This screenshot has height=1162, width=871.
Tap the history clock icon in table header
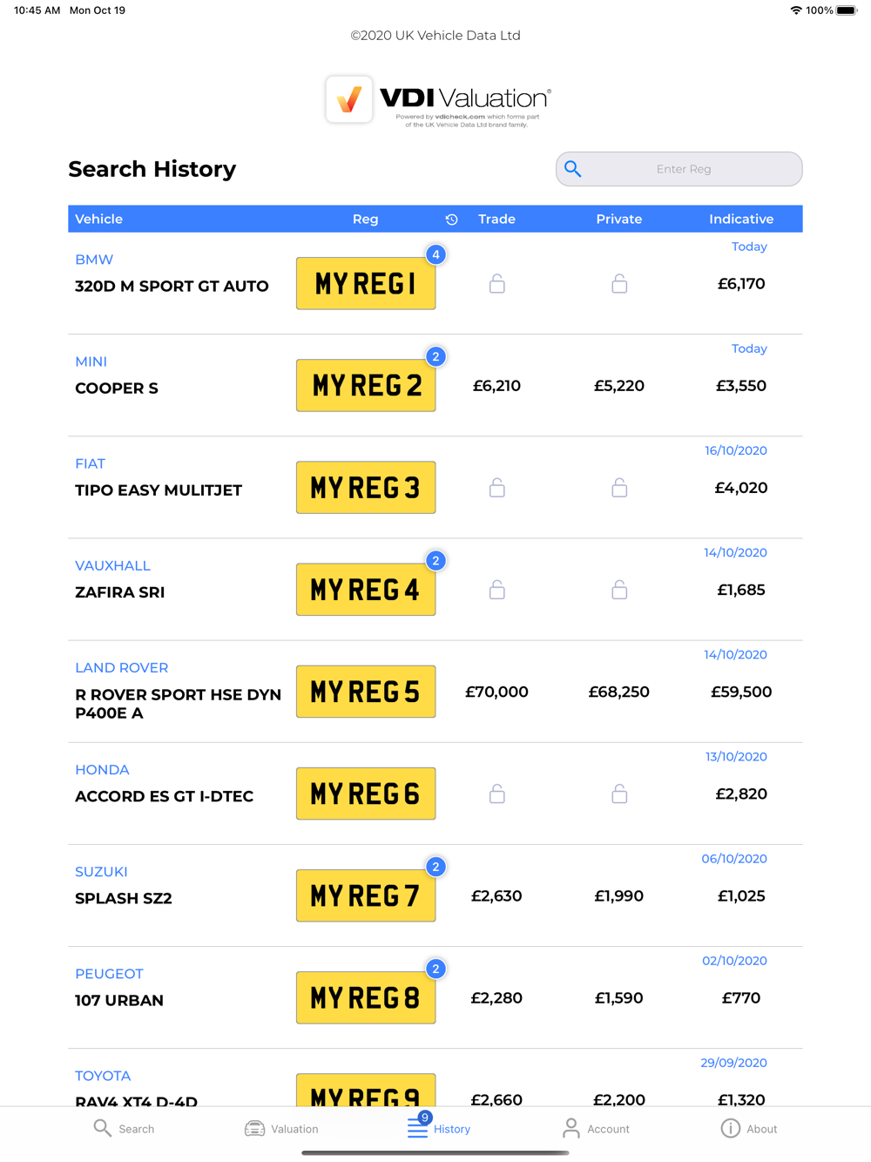(451, 220)
